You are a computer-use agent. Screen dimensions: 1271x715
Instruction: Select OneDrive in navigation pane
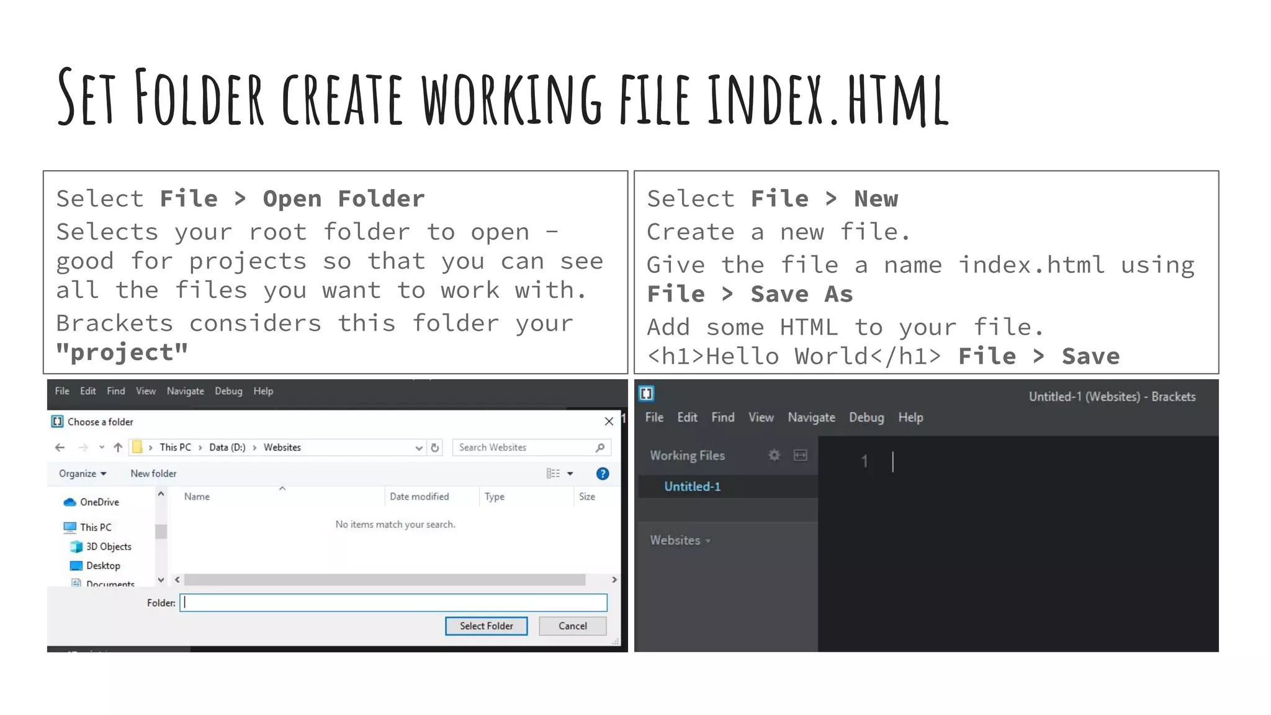(x=92, y=502)
